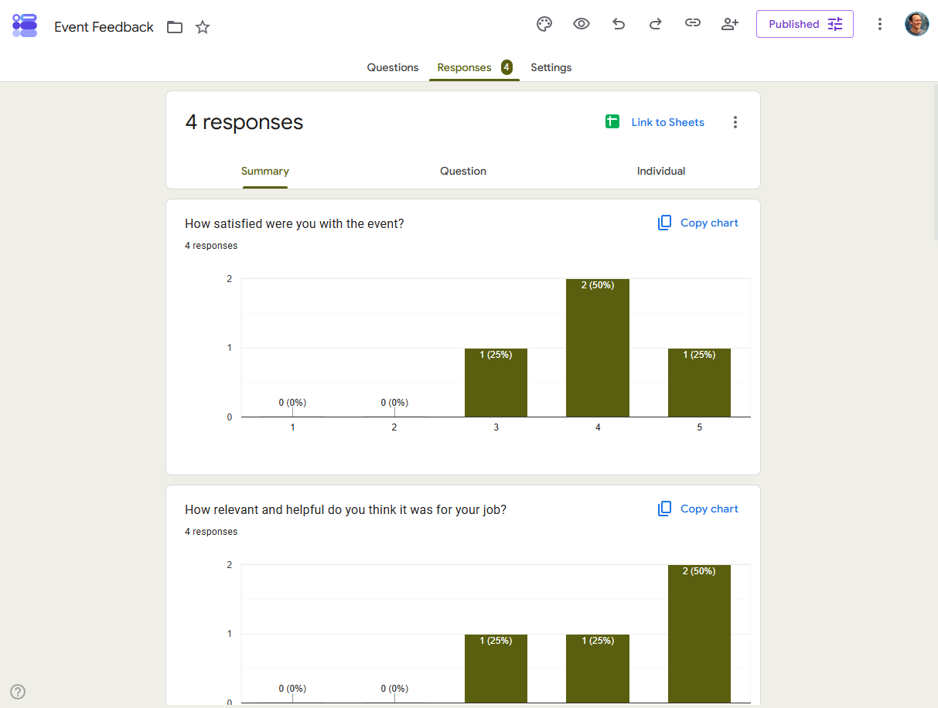
Task: Click the page's vertical scrollbar
Action: (935, 162)
